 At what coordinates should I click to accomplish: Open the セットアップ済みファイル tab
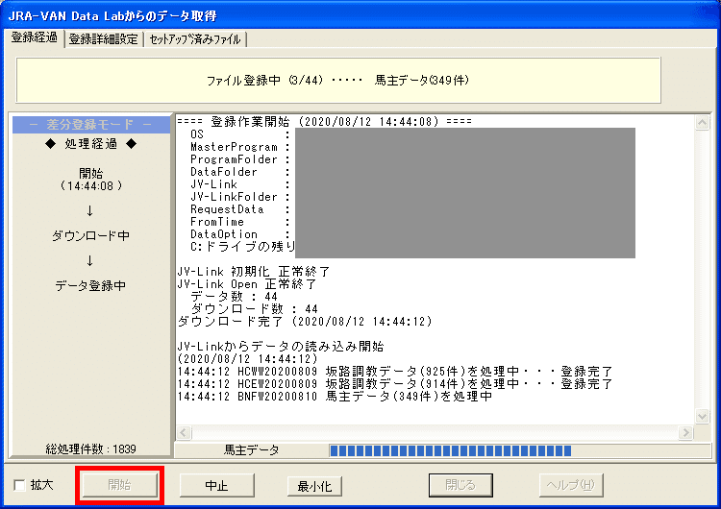click(x=195, y=39)
